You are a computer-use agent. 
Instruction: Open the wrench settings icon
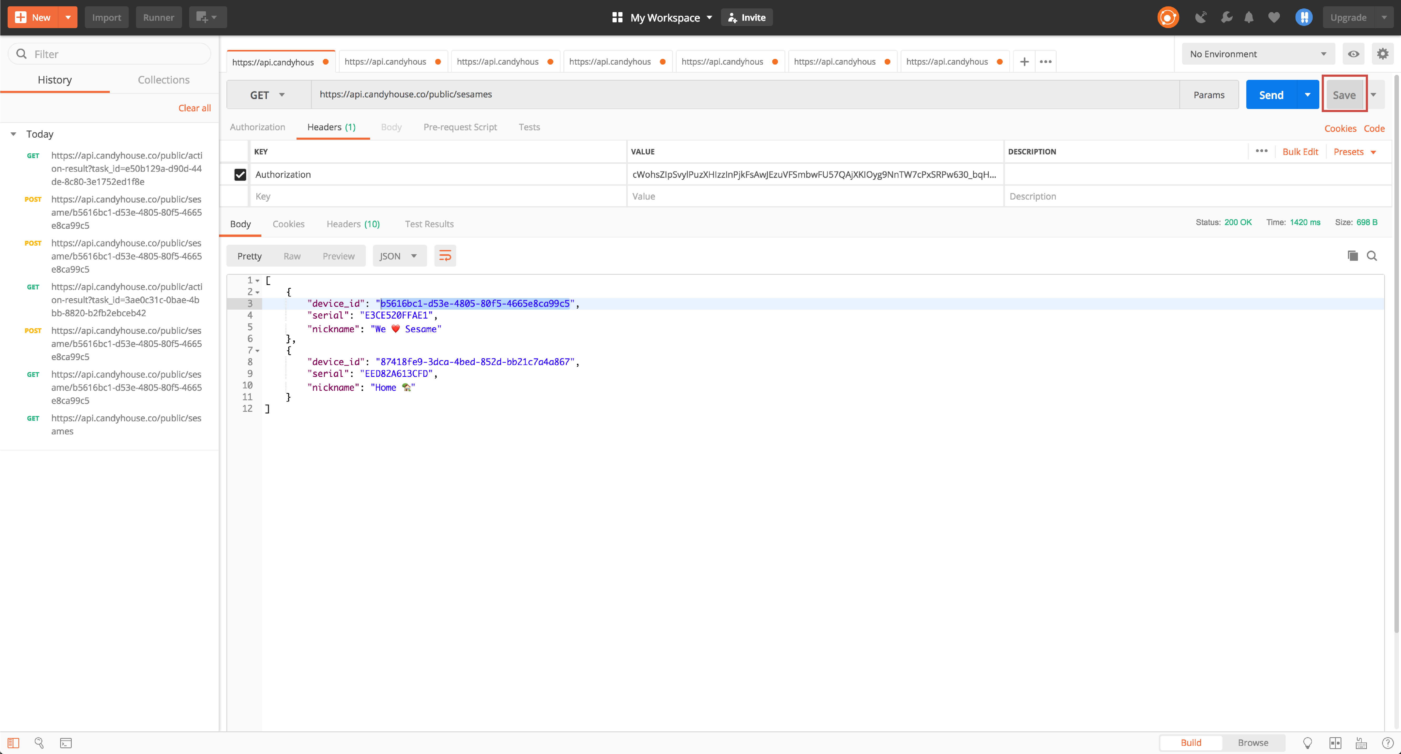pyautogui.click(x=1226, y=17)
